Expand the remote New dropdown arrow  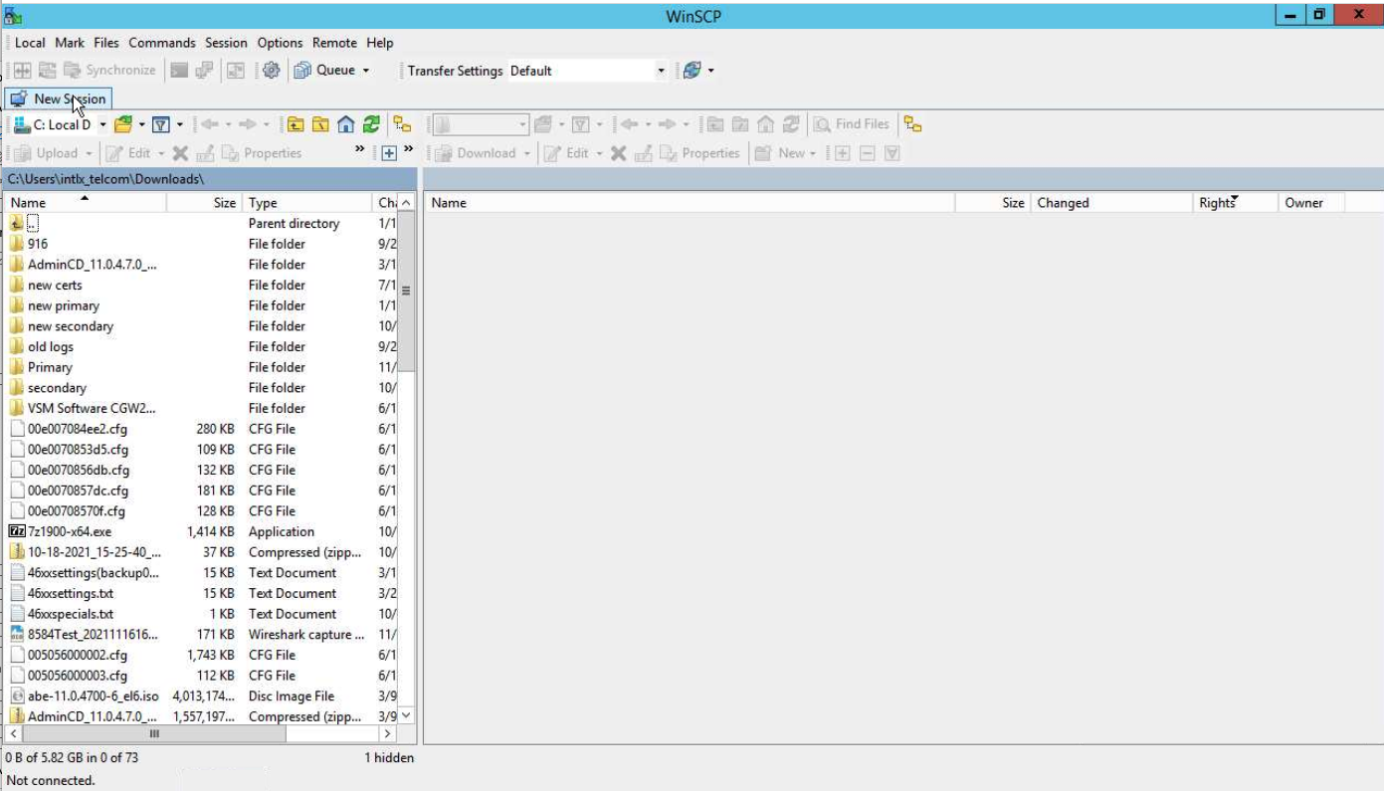coord(813,153)
